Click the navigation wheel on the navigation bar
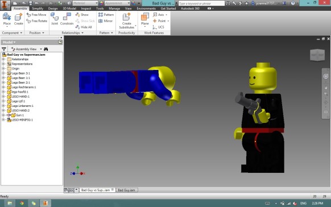Screen dimensions: 331x207 point(326,76)
